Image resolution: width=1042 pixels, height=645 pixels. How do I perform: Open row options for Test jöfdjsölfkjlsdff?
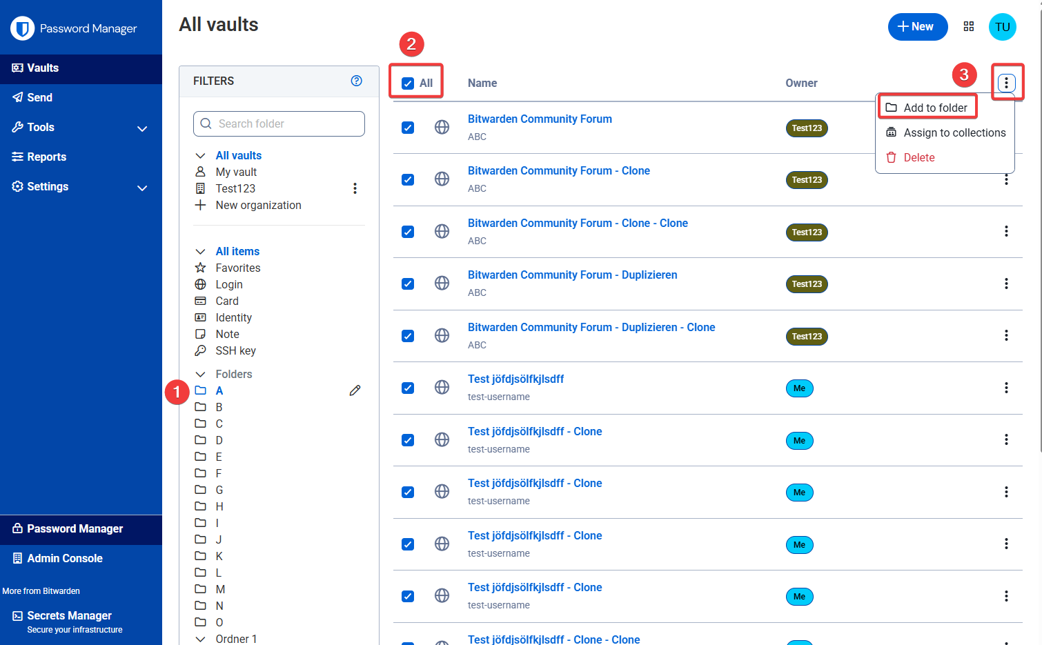tap(1006, 388)
